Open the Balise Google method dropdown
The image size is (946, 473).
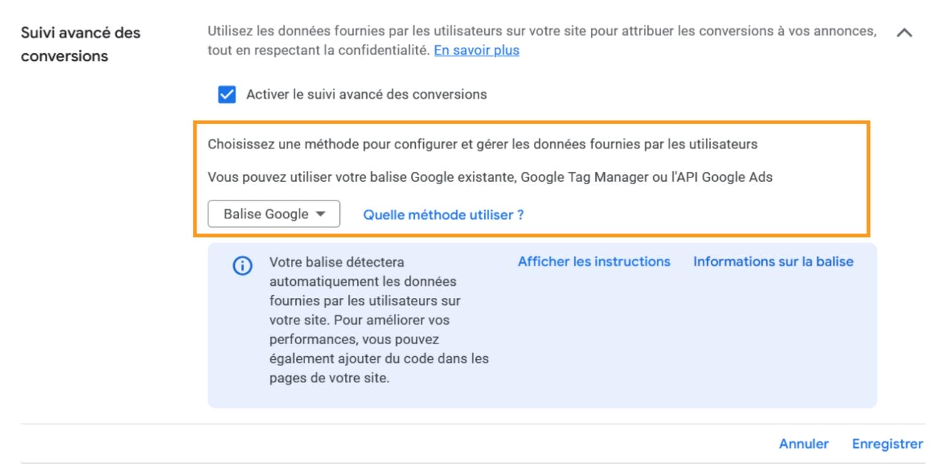(x=273, y=213)
